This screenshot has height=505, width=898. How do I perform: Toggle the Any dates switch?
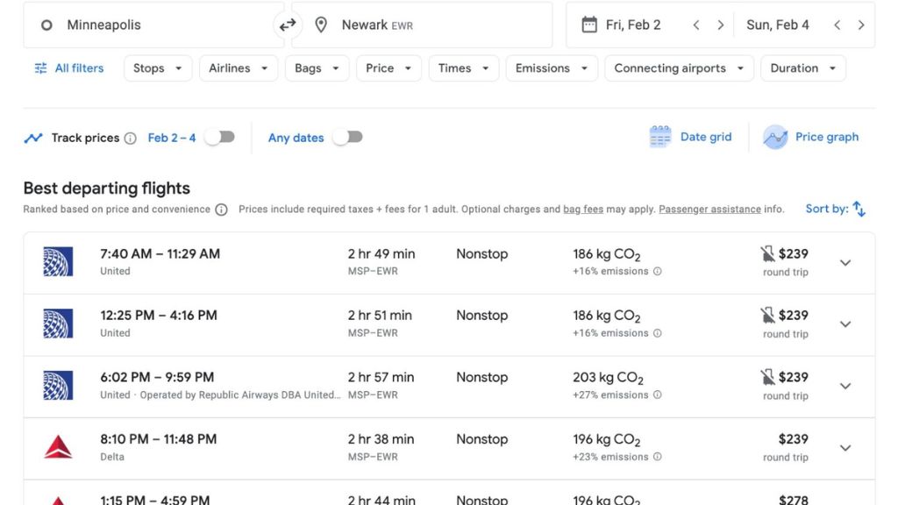tap(347, 137)
